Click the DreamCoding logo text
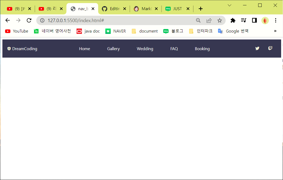 25,49
